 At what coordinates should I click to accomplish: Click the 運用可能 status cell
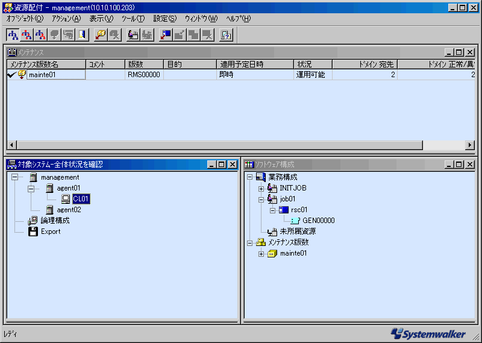tap(313, 75)
